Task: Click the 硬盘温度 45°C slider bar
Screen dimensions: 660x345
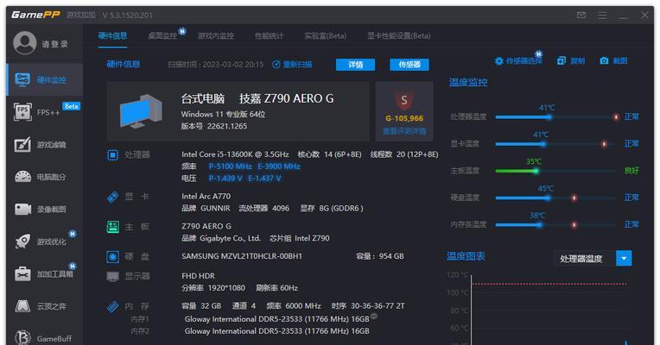Action: pyautogui.click(x=556, y=198)
